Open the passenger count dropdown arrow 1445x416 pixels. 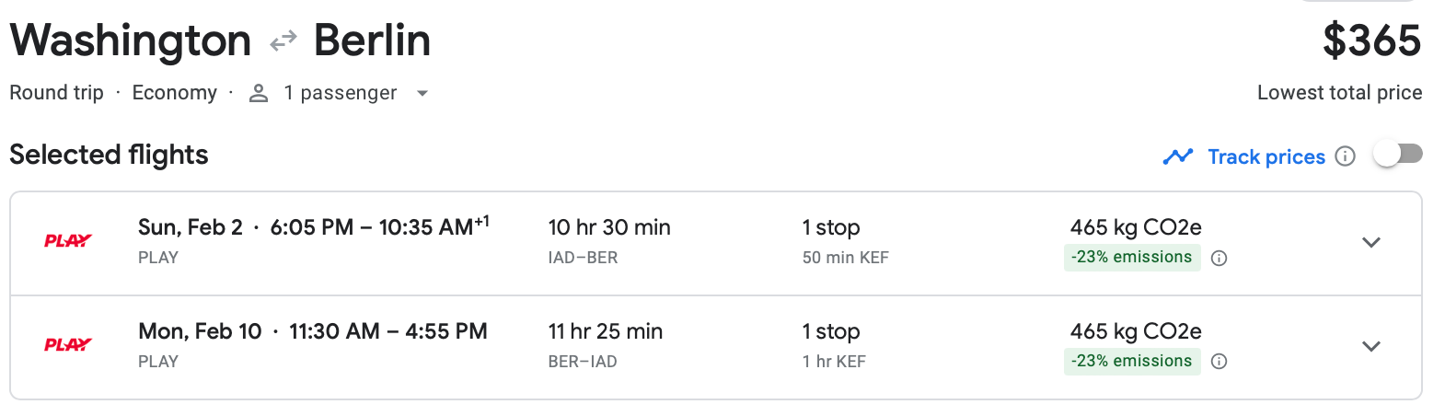[422, 93]
